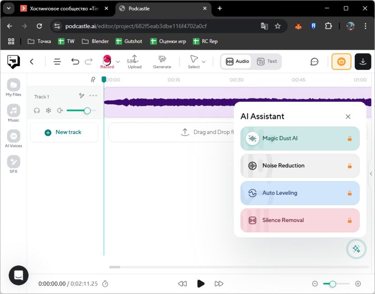375x294 pixels.
Task: Select the Auto Leveling option
Action: tap(300, 193)
